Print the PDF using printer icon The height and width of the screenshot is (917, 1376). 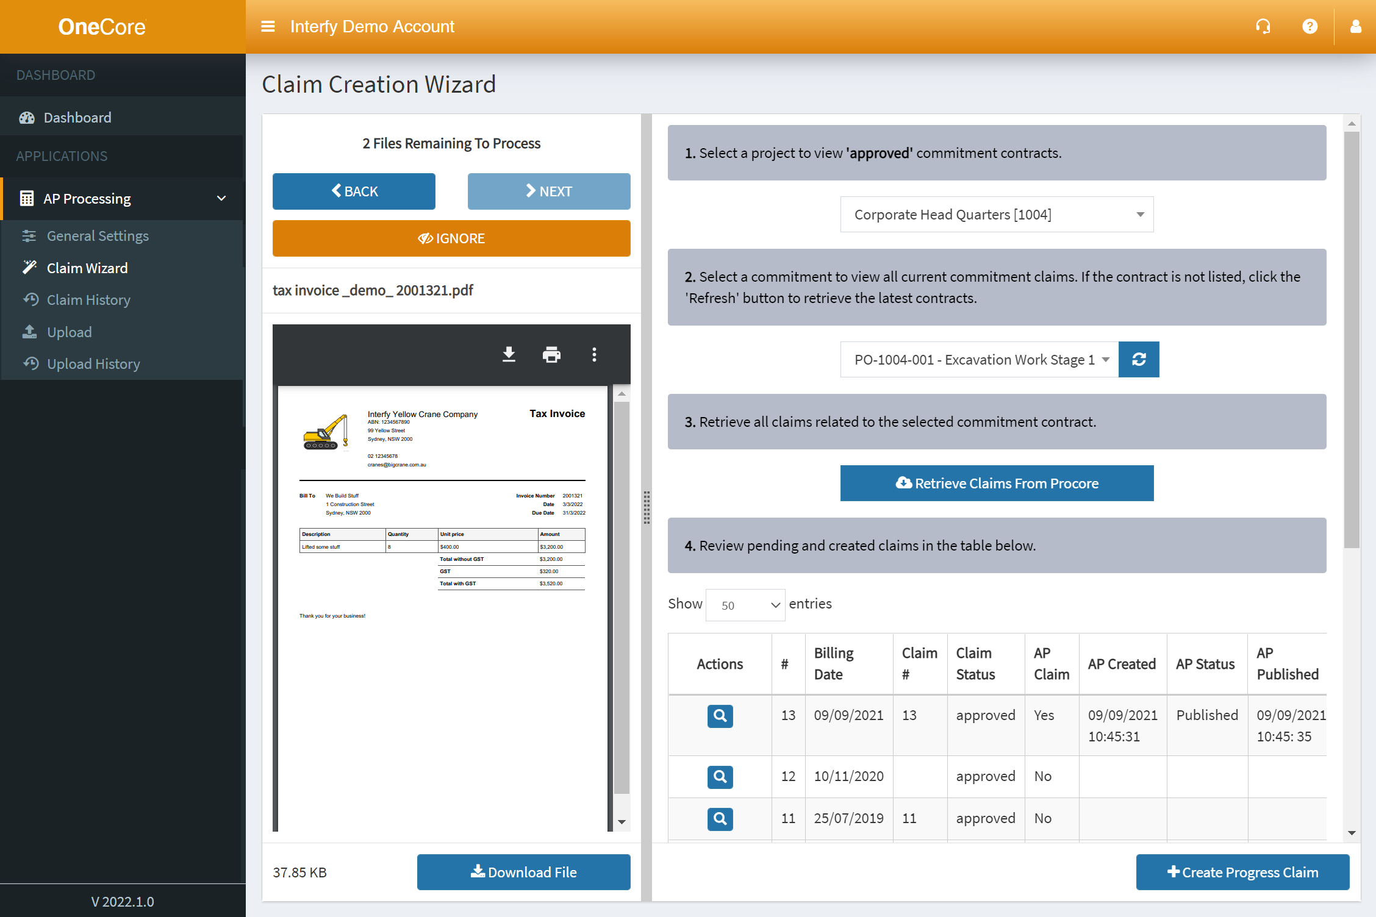pyautogui.click(x=551, y=354)
